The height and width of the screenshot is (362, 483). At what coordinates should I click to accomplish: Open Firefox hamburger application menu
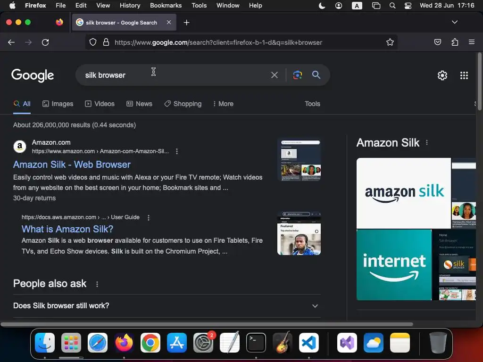[472, 42]
